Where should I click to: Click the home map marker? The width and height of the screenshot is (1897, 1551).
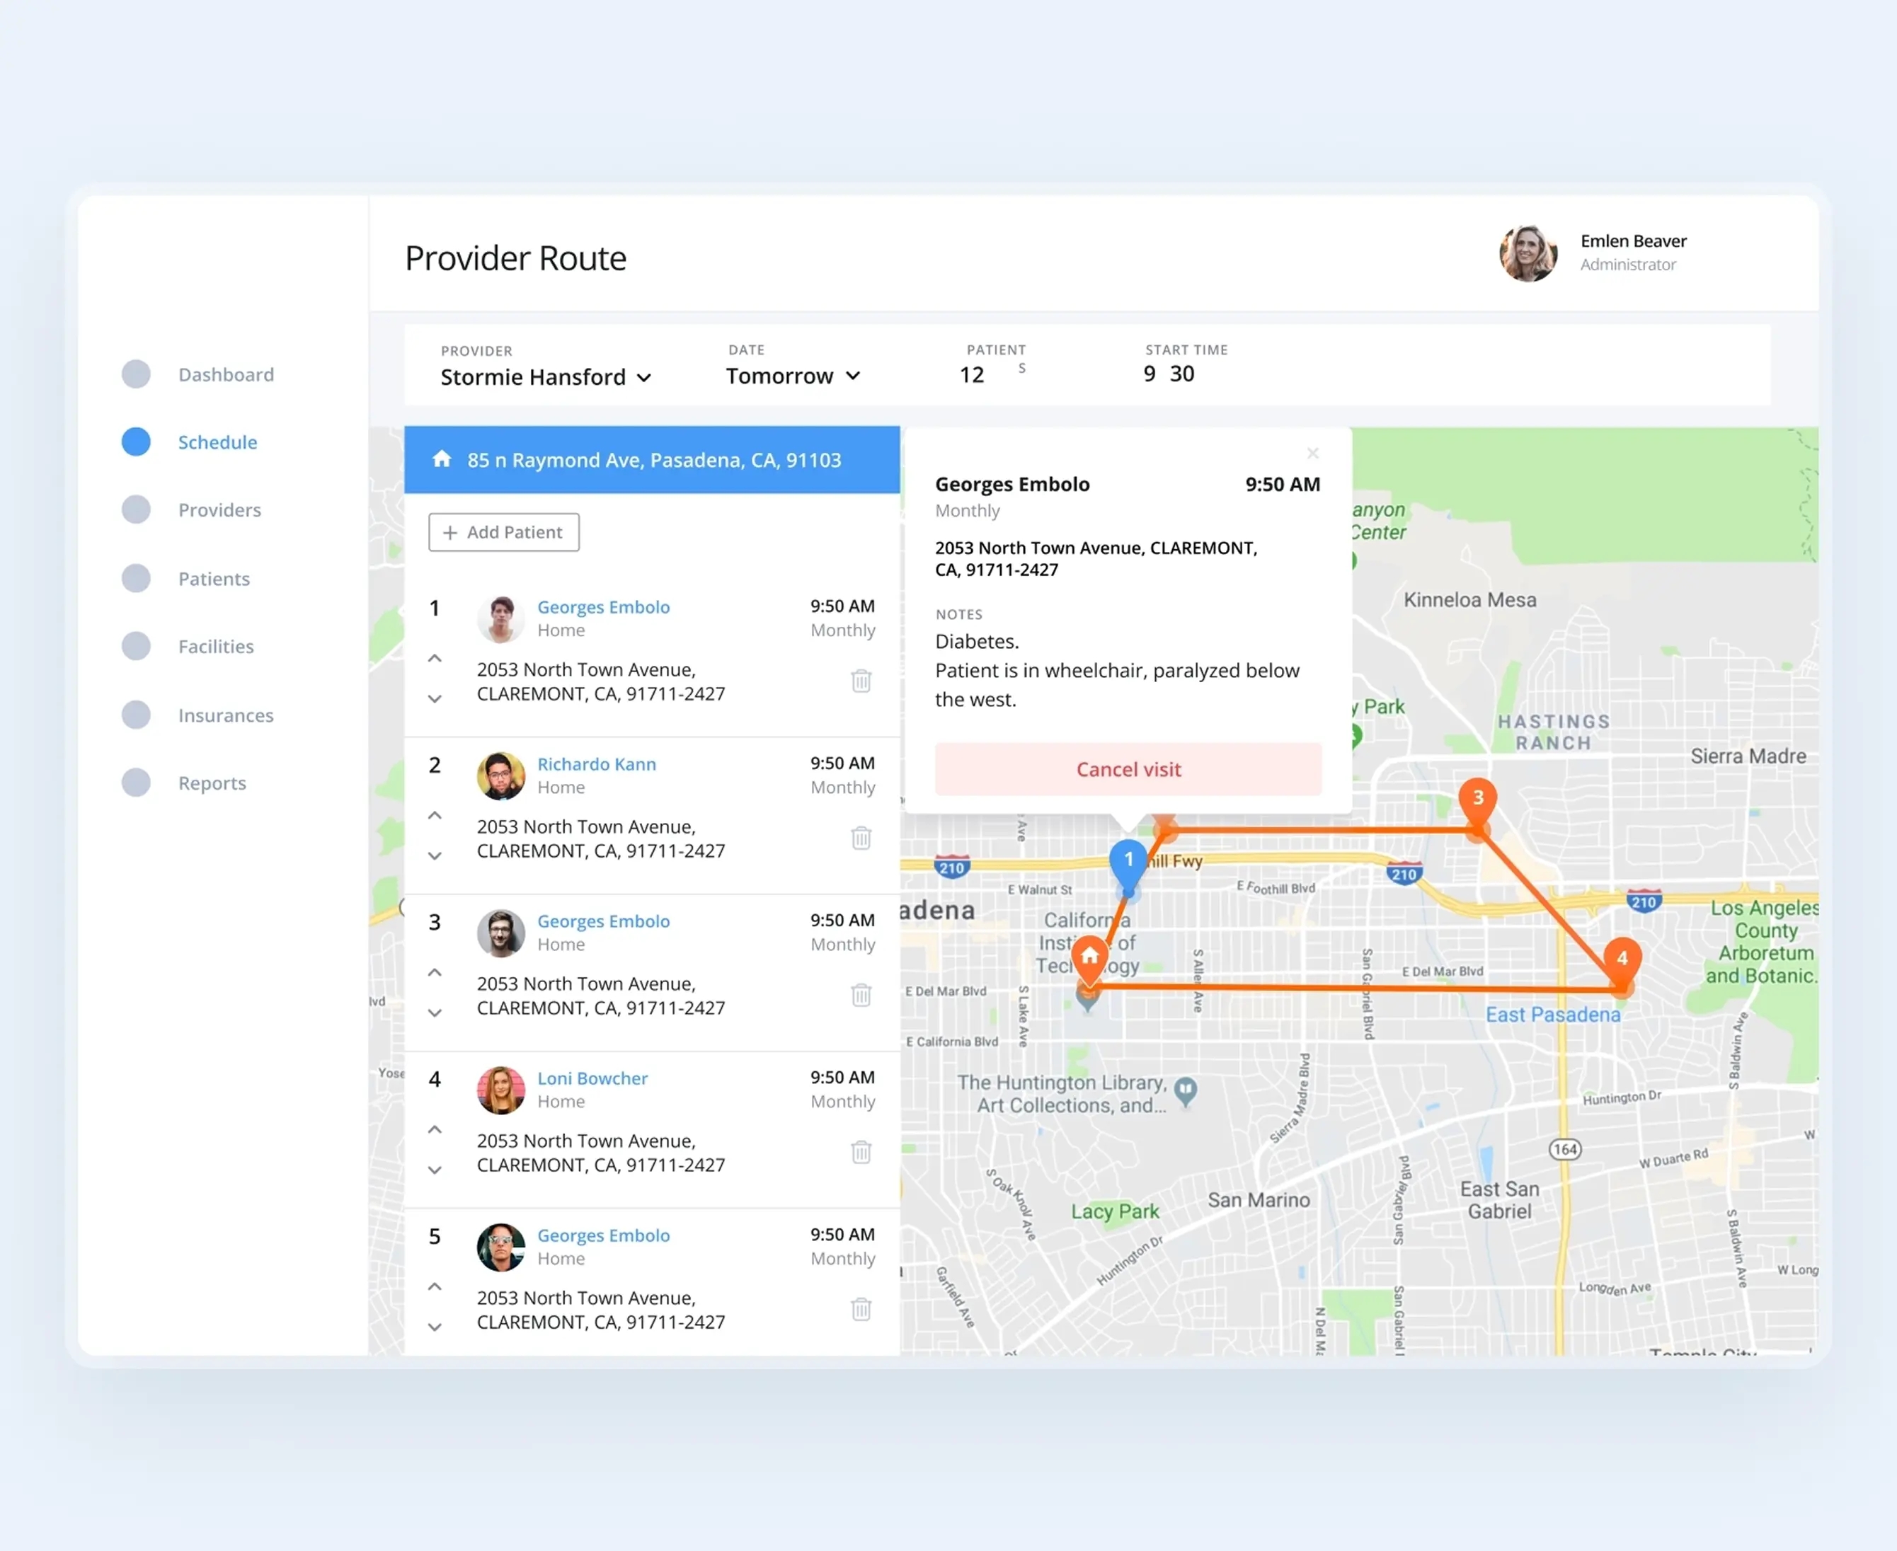pyautogui.click(x=1089, y=958)
